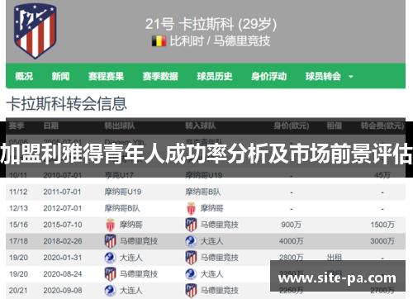This screenshot has height=299, width=413.
Task: Click 比利时 / 马德里竞技 subtitle text
Action: coord(220,41)
